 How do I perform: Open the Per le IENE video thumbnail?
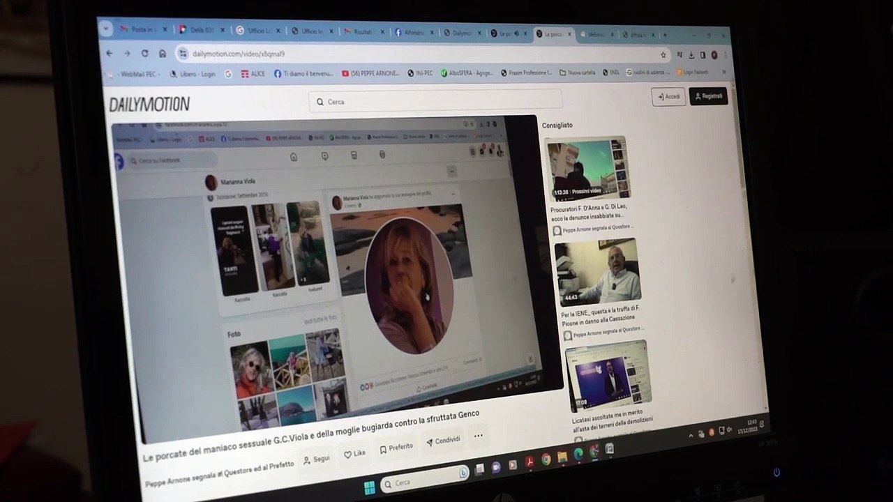[x=597, y=272]
